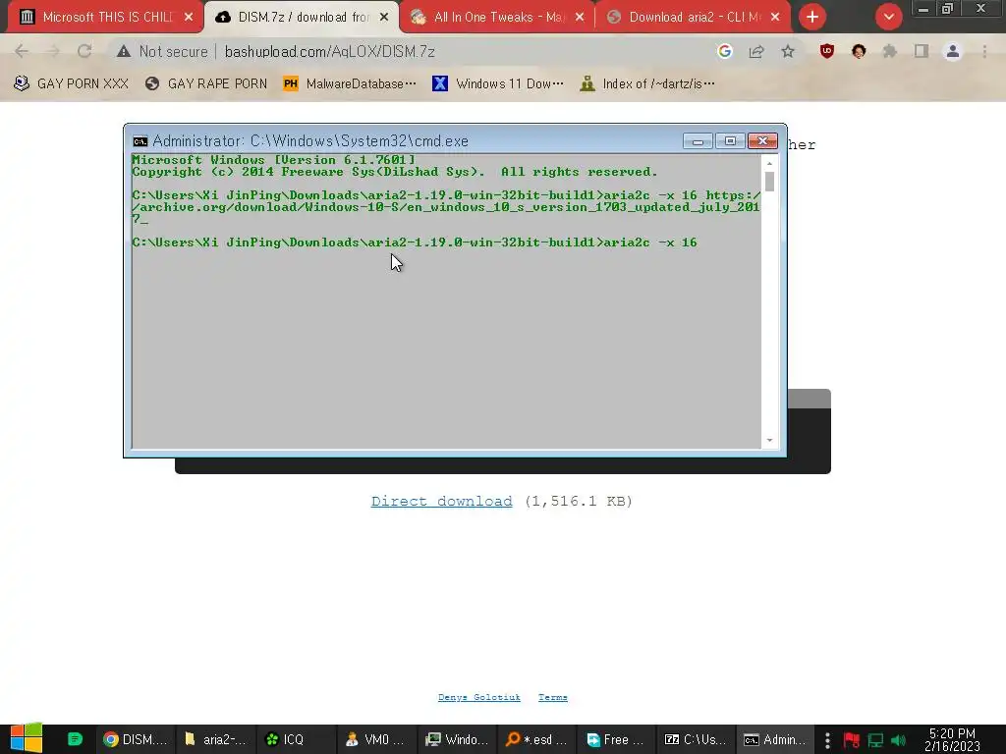Show hidden tray icons via dots
This screenshot has height=754, width=1006.
tap(827, 740)
